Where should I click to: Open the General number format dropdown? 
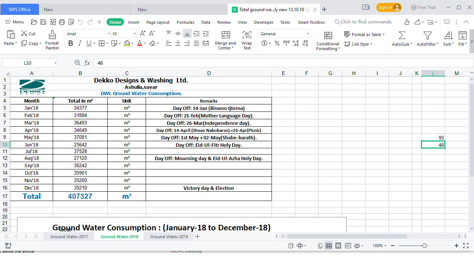[308, 34]
